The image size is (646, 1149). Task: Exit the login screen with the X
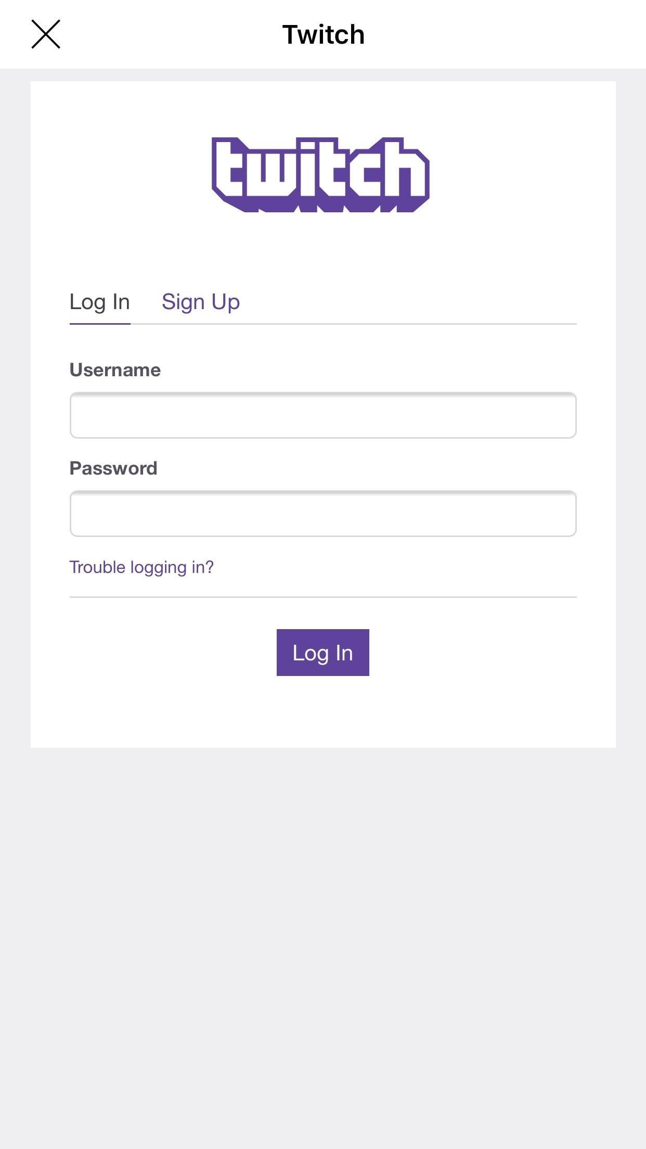point(46,34)
